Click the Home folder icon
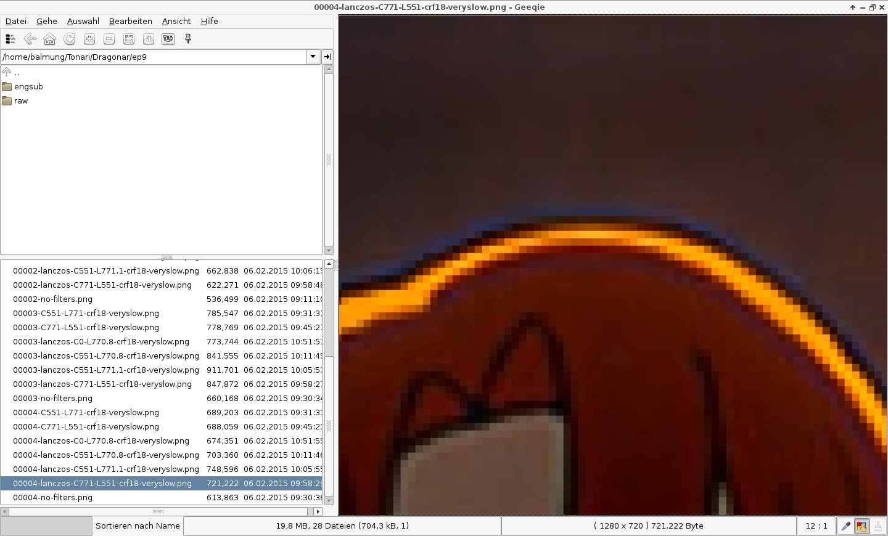The image size is (888, 536). pyautogui.click(x=49, y=39)
